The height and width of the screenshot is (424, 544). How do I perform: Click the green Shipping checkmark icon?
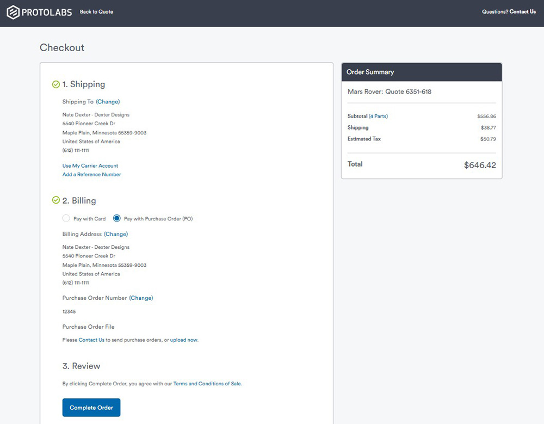(55, 84)
